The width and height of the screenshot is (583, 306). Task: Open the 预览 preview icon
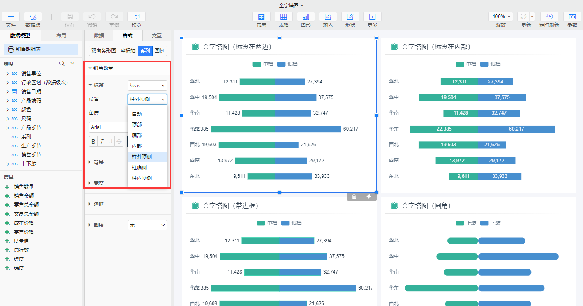click(x=136, y=16)
